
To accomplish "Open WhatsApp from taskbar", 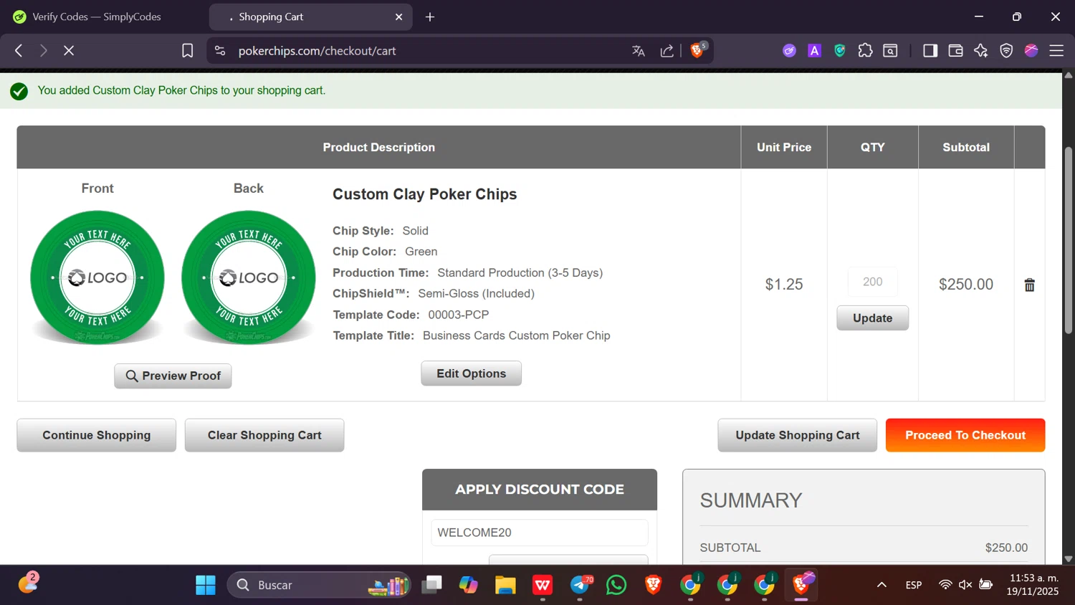I will (616, 585).
